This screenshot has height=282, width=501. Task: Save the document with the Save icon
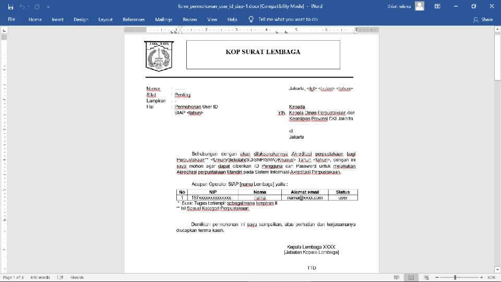coord(10,6)
